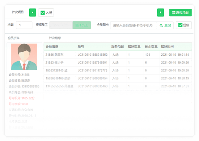Click 可用积分:1105.32分 text
Screen dimensions: 199x141
(x=22, y=98)
